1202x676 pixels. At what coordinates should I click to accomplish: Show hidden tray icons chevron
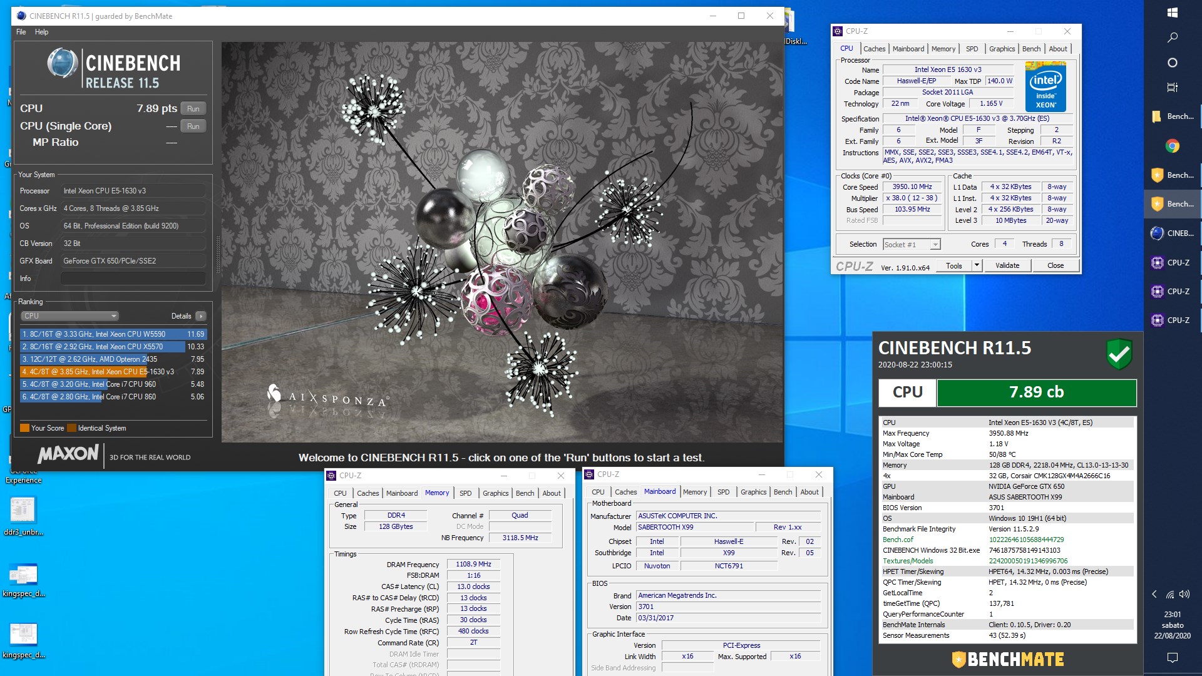pyautogui.click(x=1154, y=594)
